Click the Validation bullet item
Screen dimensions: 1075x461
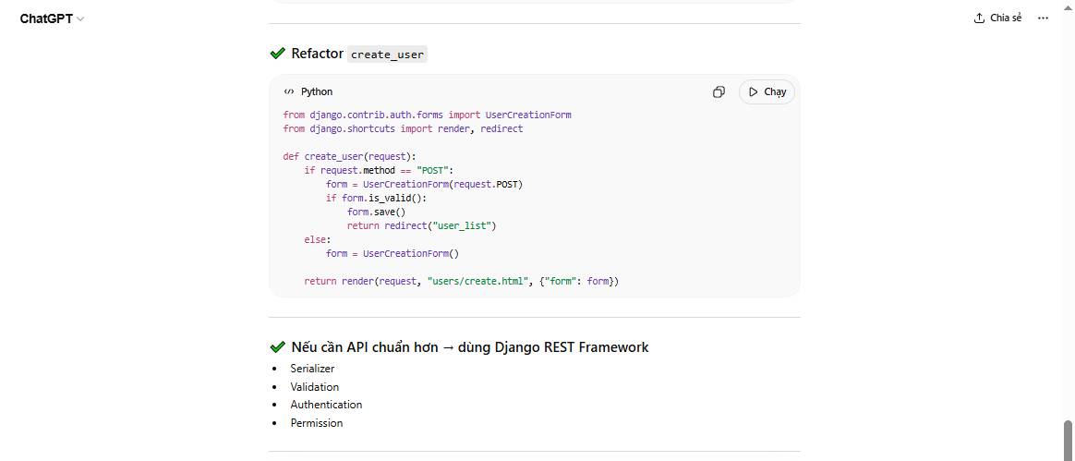tap(314, 387)
